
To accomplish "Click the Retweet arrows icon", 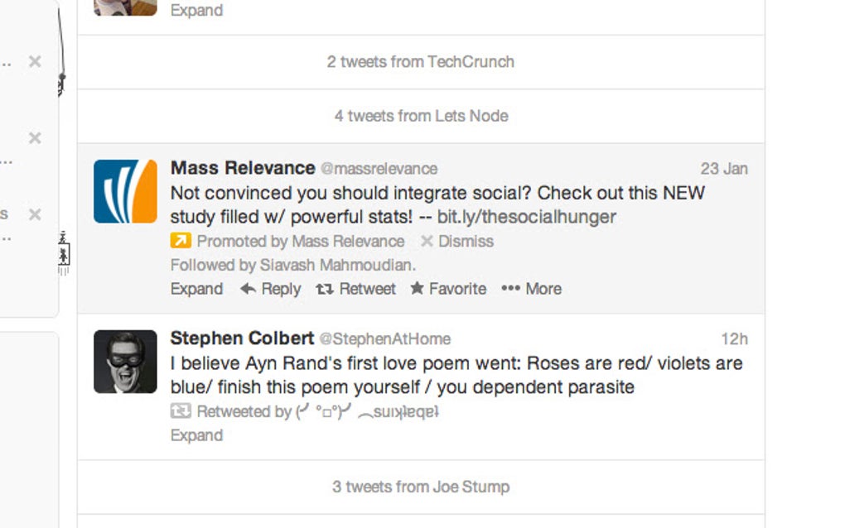I will tap(324, 289).
